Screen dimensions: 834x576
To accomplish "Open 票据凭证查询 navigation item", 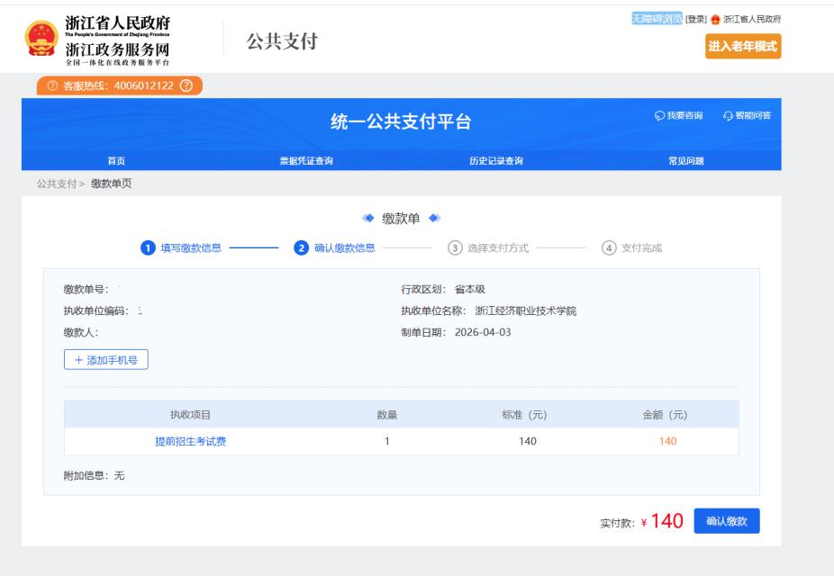I will (313, 161).
